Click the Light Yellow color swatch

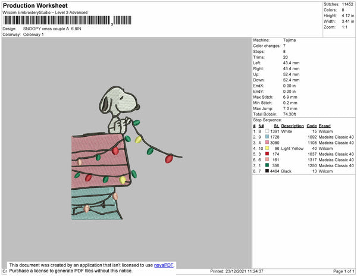click(267, 148)
